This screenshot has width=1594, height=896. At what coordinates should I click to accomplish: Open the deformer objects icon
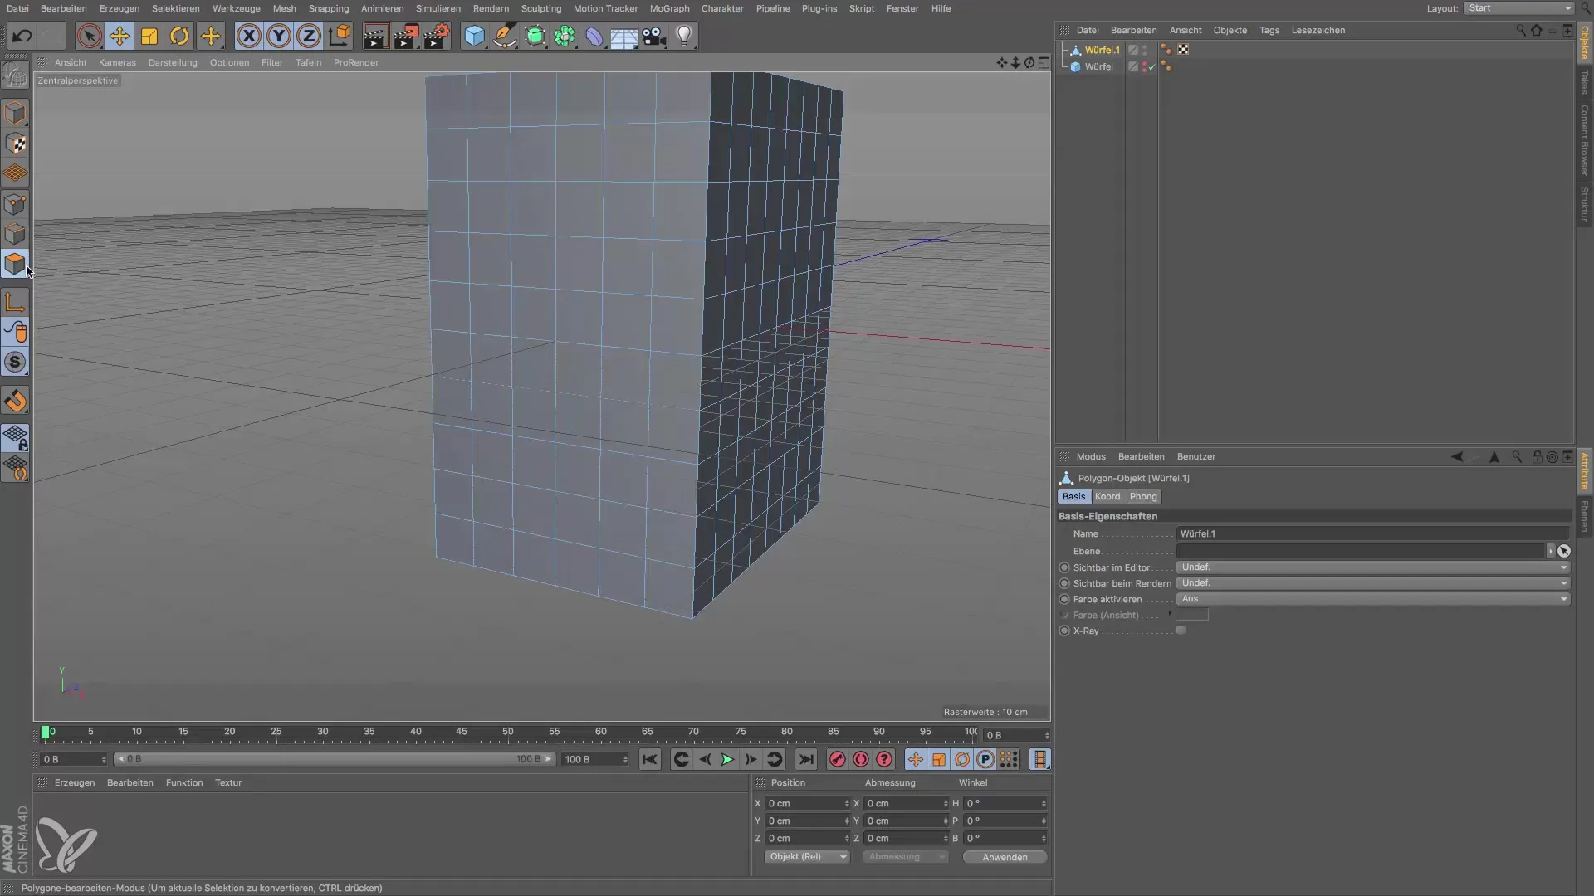pyautogui.click(x=594, y=36)
